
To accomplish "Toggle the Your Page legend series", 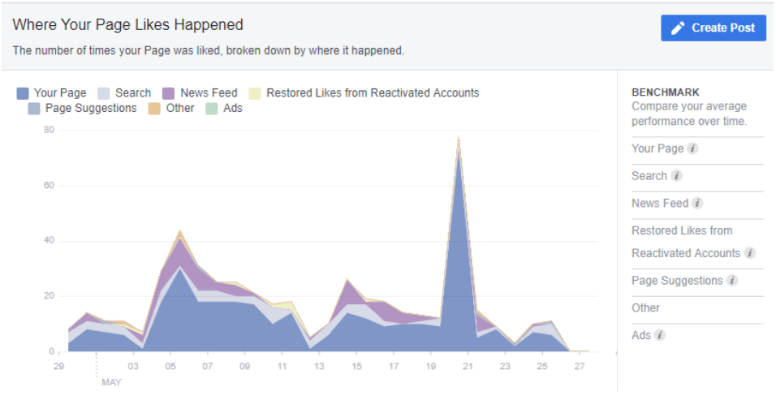I will tap(52, 92).
